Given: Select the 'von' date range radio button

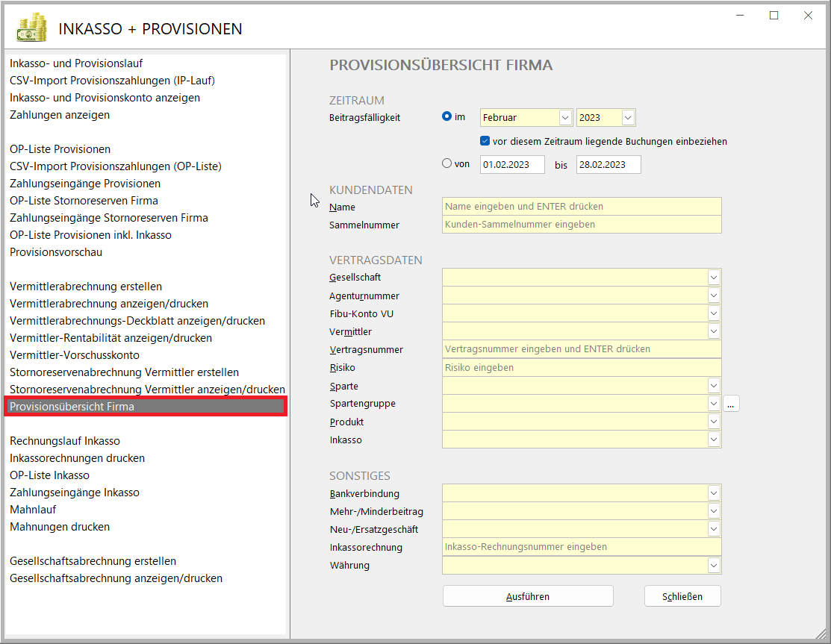Looking at the screenshot, I should [447, 163].
